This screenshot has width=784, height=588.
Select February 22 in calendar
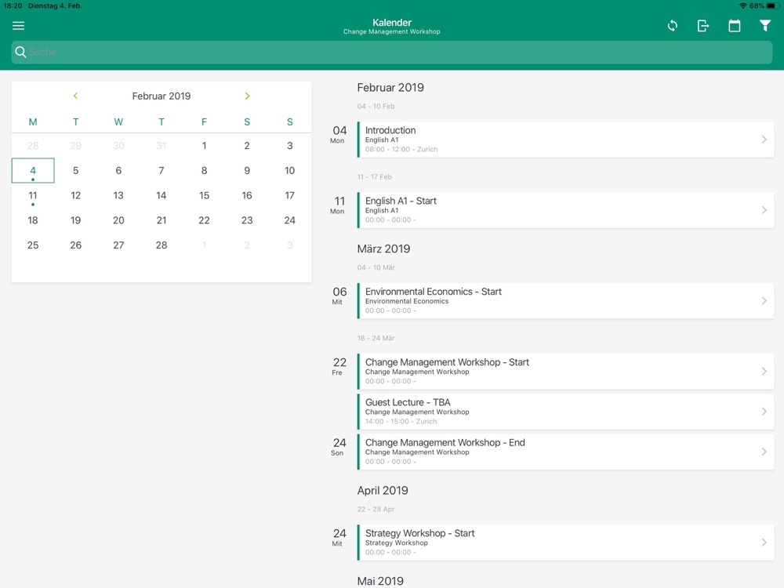(204, 220)
